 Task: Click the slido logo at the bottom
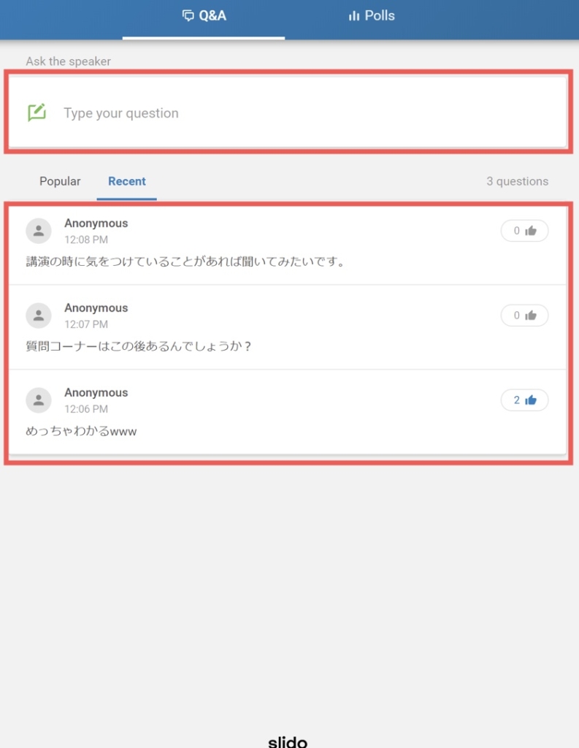pos(288,741)
